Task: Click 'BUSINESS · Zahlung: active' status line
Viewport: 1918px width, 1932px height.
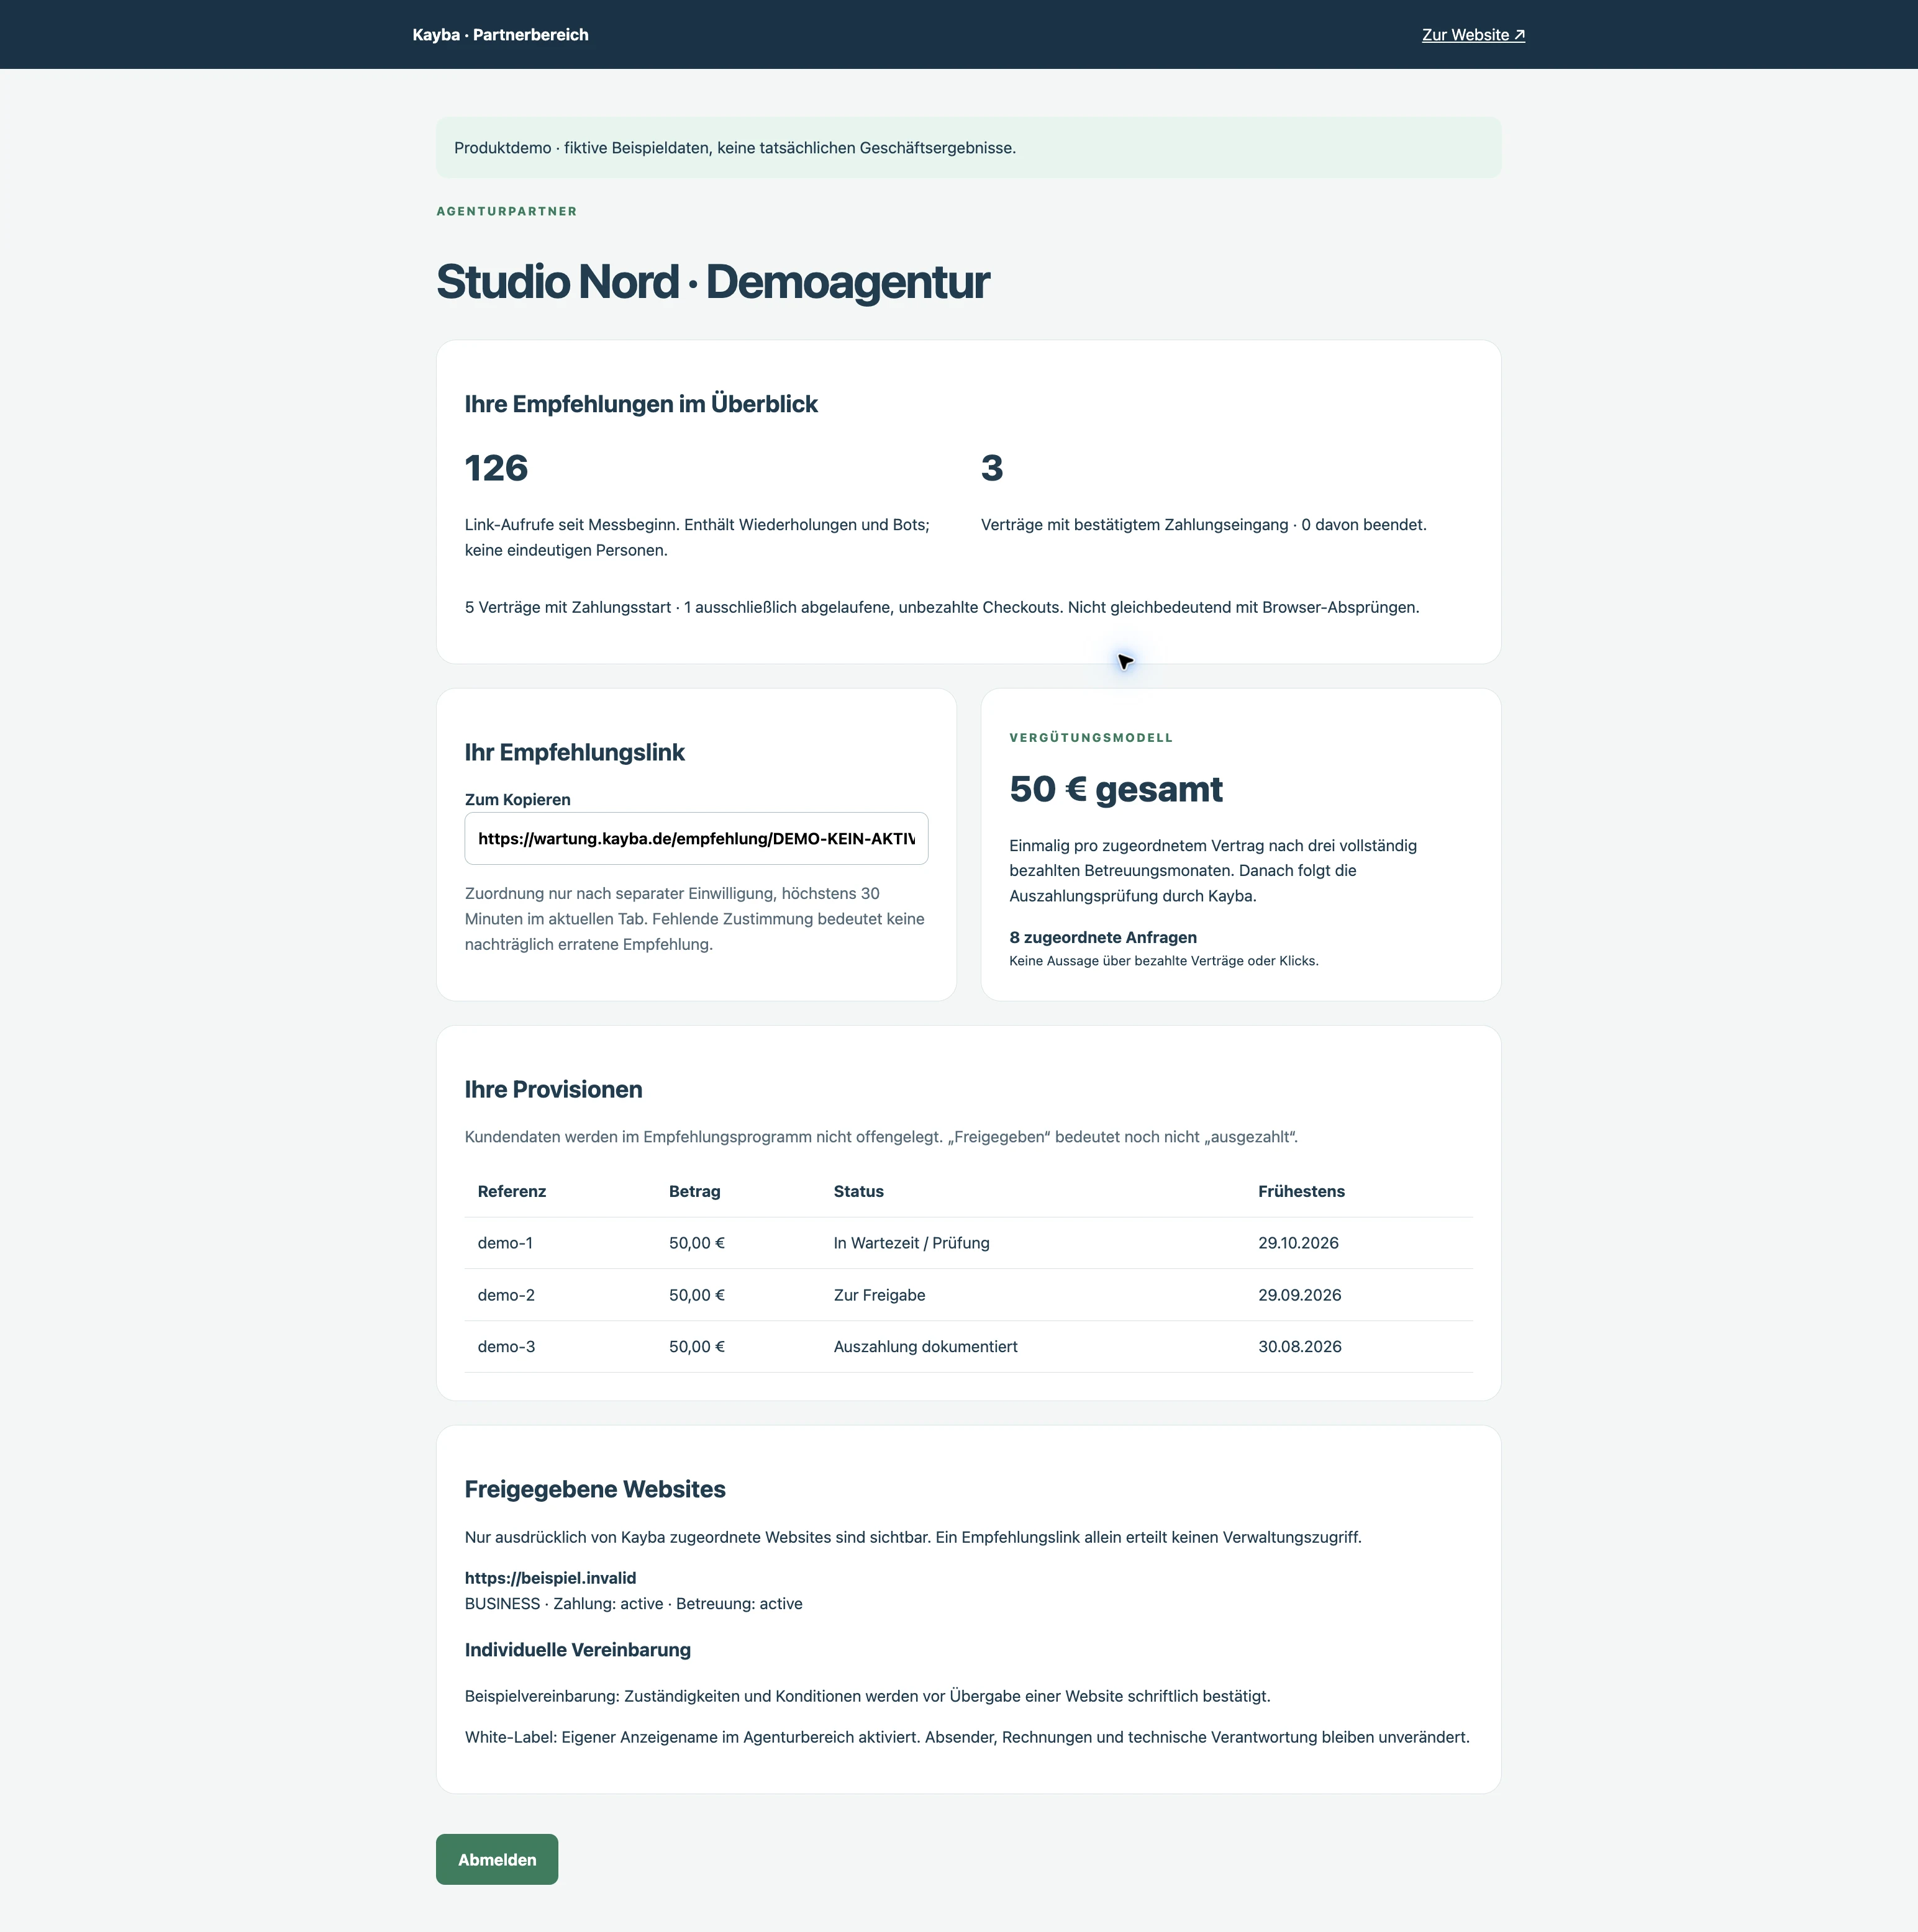Action: click(x=634, y=1604)
